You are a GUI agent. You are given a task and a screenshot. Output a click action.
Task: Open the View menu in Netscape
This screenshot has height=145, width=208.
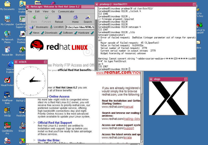tap(45, 12)
